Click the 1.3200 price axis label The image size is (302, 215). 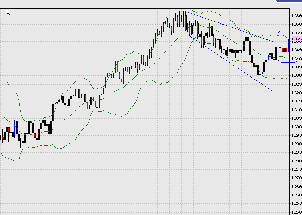pos(297,93)
